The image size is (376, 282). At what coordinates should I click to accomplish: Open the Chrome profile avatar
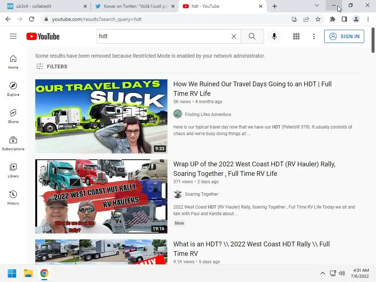(356, 19)
